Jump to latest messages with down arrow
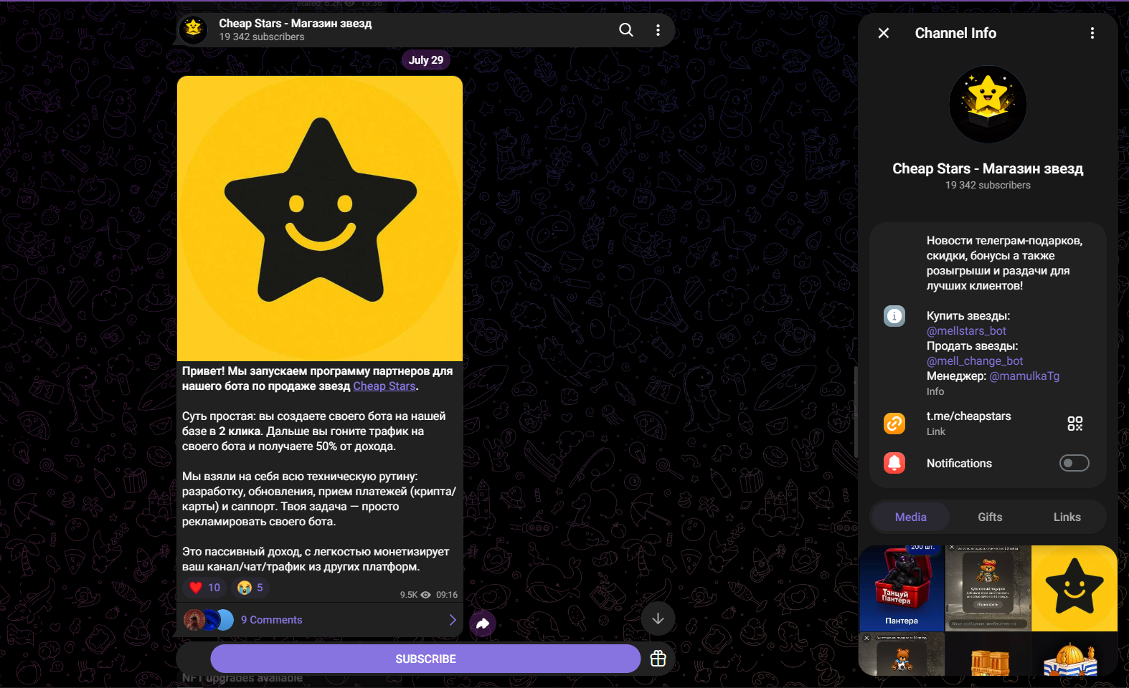The image size is (1129, 688). point(658,618)
